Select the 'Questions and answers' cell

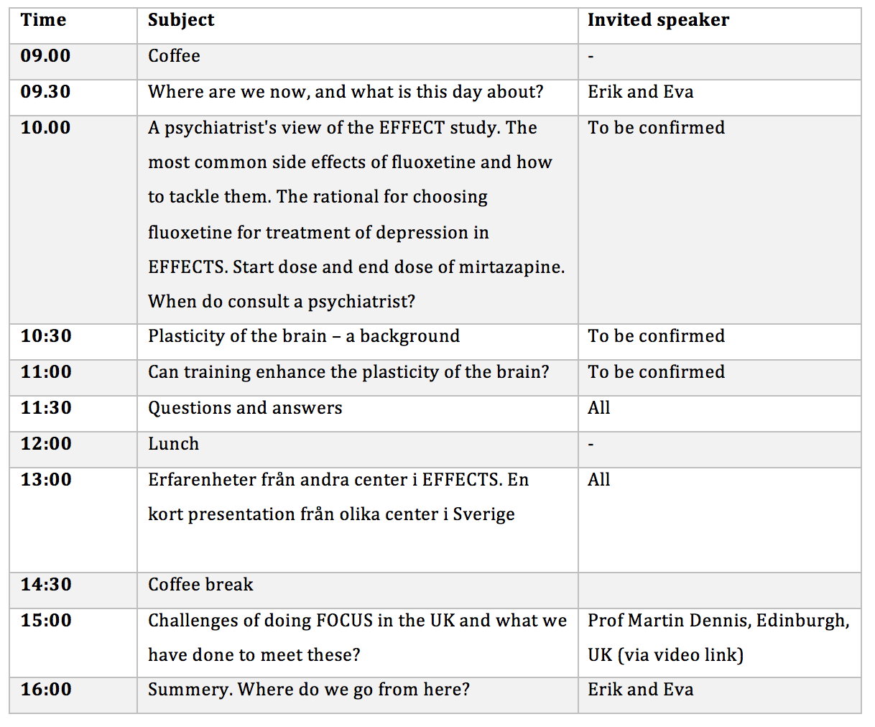tap(358, 414)
